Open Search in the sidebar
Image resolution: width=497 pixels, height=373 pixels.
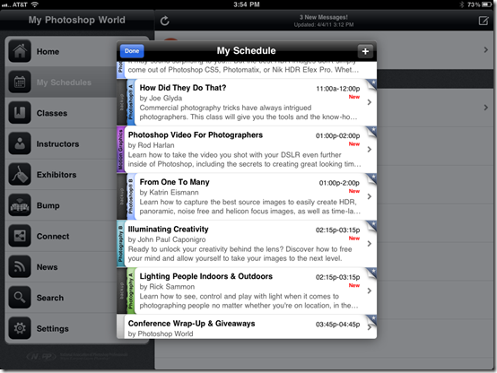[x=77, y=298]
